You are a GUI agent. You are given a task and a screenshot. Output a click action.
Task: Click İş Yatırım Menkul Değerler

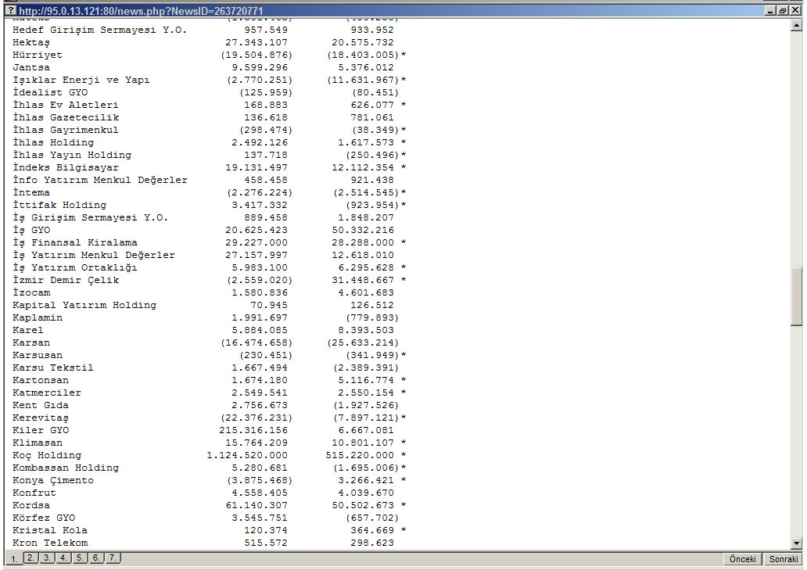(94, 255)
